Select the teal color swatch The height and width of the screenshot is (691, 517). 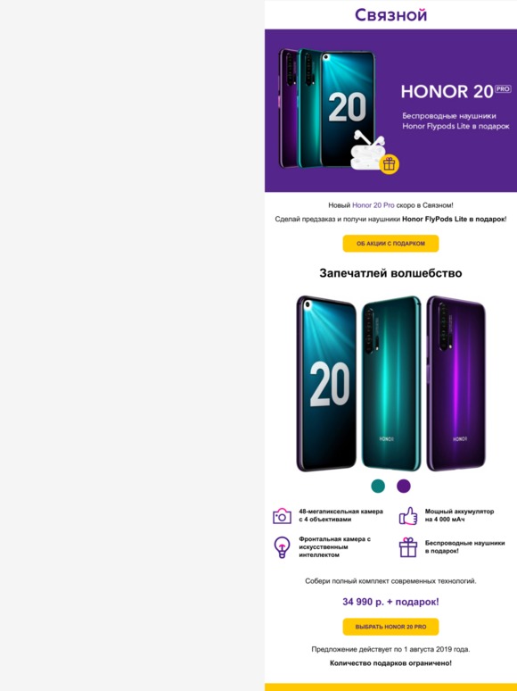coord(378,486)
